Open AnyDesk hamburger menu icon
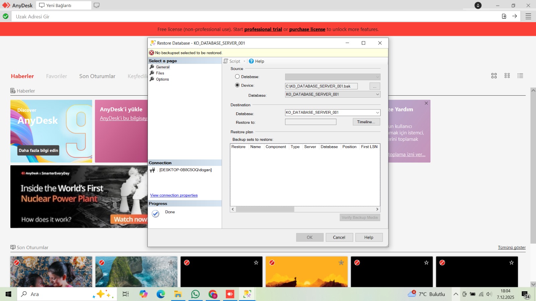This screenshot has height=301, width=536. 528,16
